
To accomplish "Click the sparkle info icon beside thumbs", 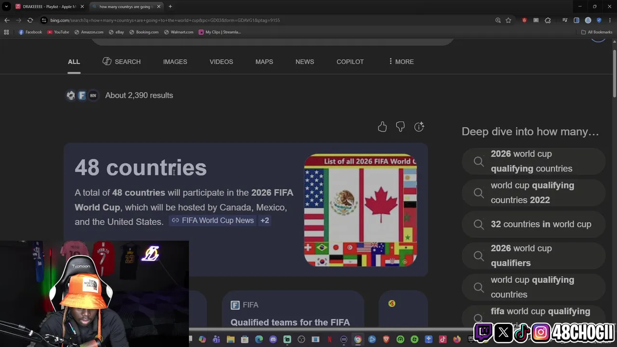I will pos(419,127).
